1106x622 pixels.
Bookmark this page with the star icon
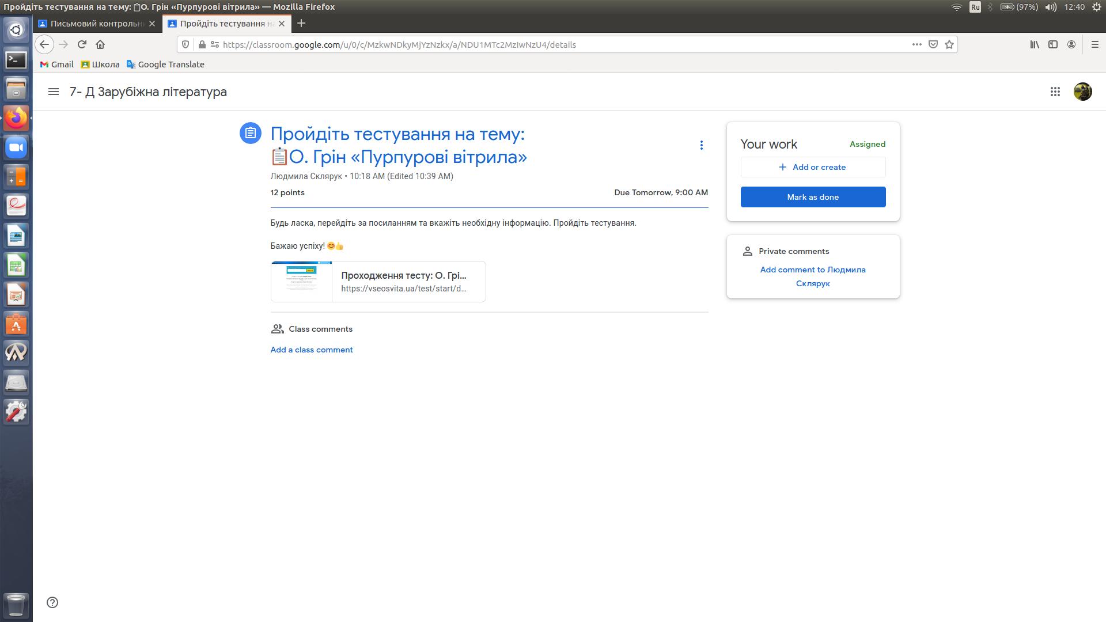[x=949, y=44]
